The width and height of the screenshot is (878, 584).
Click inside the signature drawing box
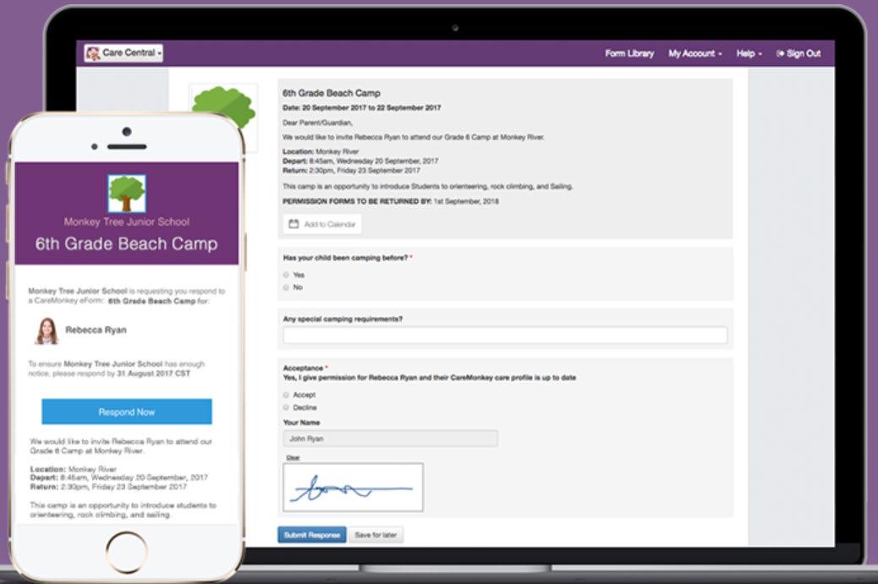(354, 487)
